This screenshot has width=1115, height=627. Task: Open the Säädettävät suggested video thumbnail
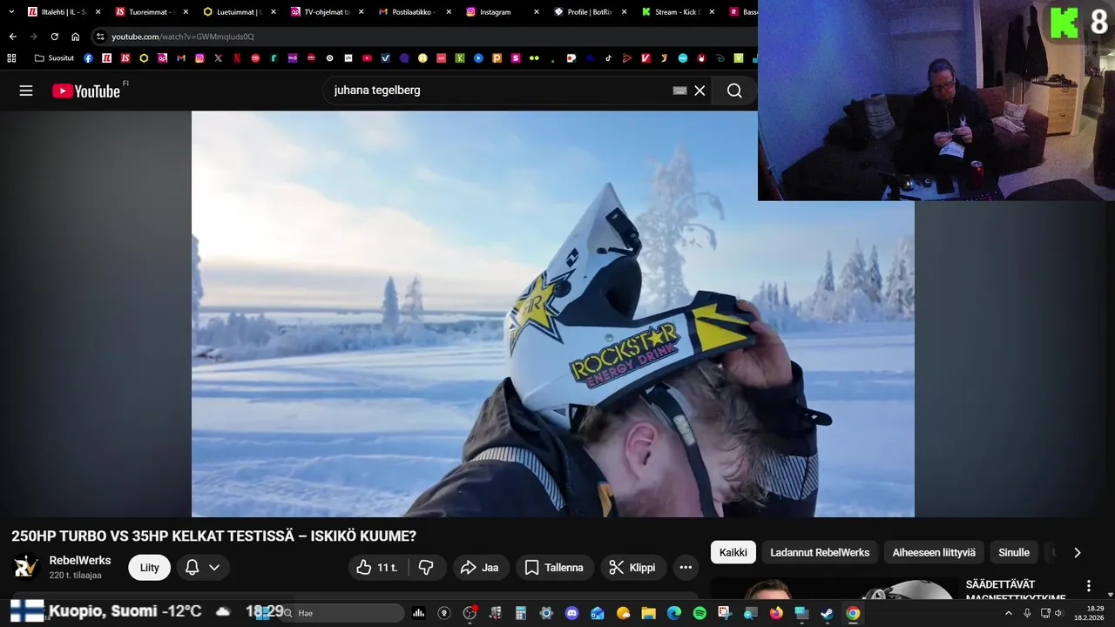click(835, 590)
